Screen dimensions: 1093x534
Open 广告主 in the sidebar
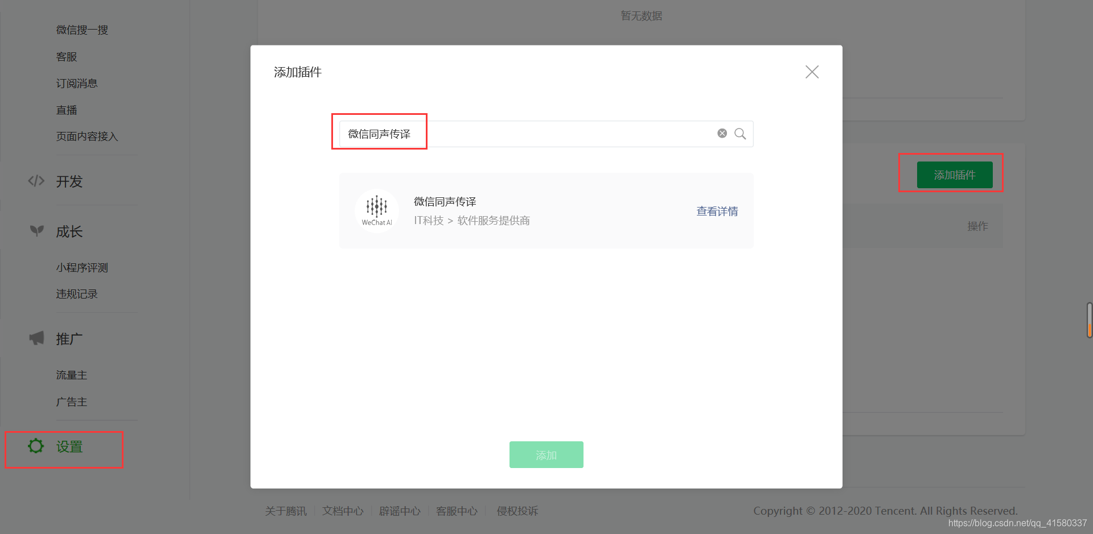click(x=72, y=402)
